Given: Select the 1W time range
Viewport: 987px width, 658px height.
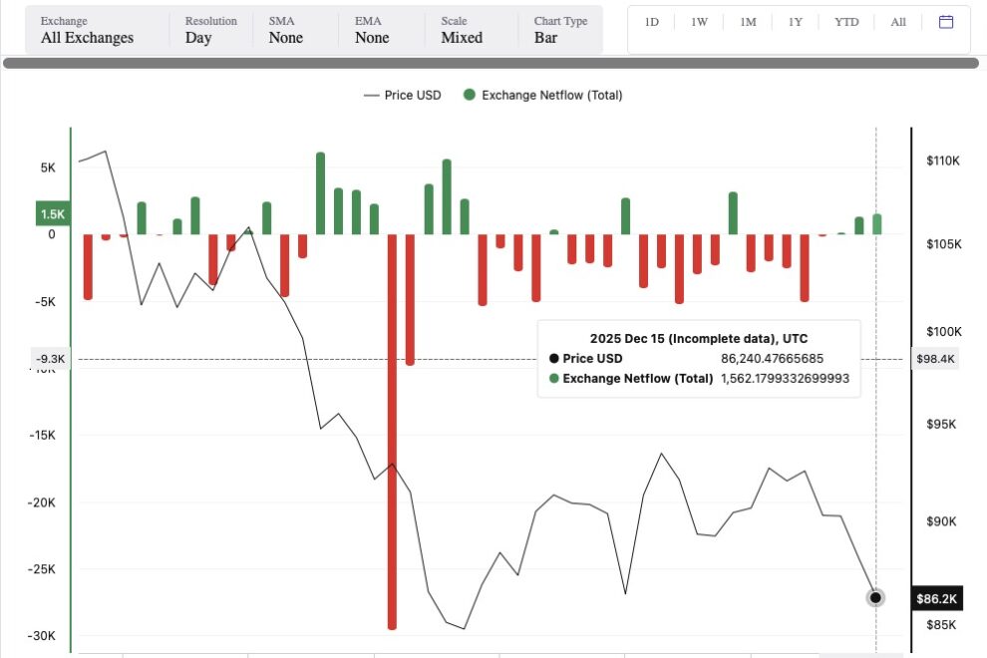Looking at the screenshot, I should 699,22.
